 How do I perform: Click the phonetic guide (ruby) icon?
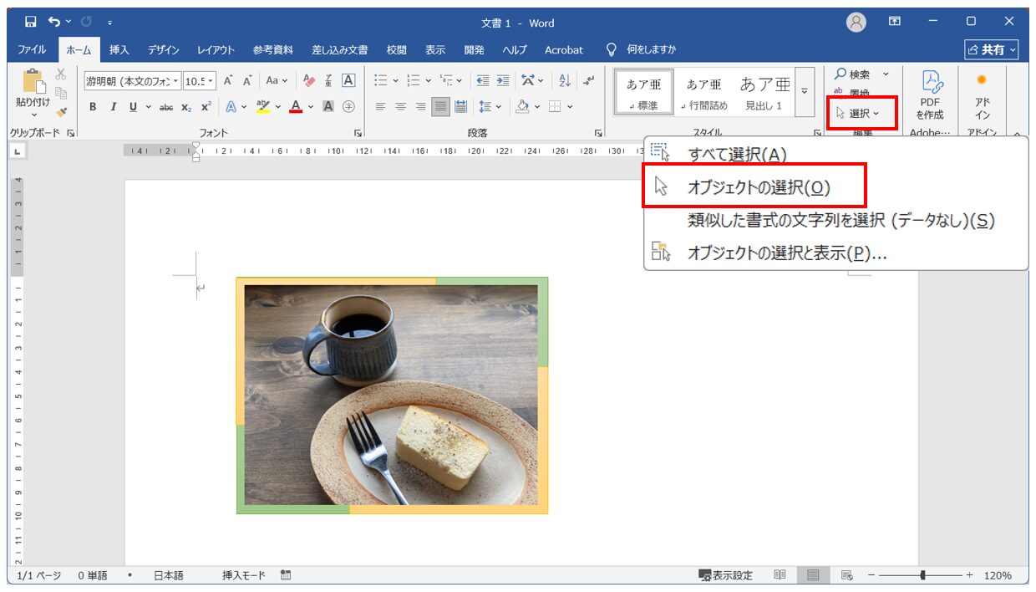329,81
